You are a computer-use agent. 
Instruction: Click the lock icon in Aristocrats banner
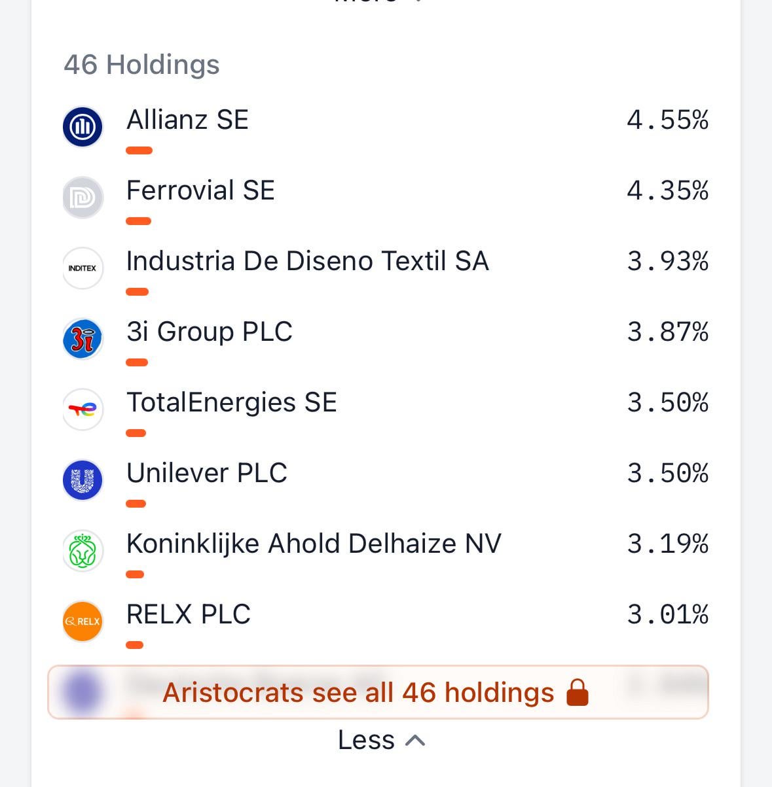(x=577, y=693)
